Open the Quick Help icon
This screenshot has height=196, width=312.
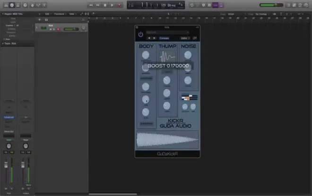click(x=25, y=5)
